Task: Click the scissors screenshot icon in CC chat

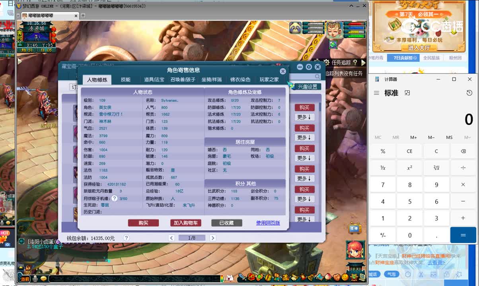Action: (x=421, y=274)
